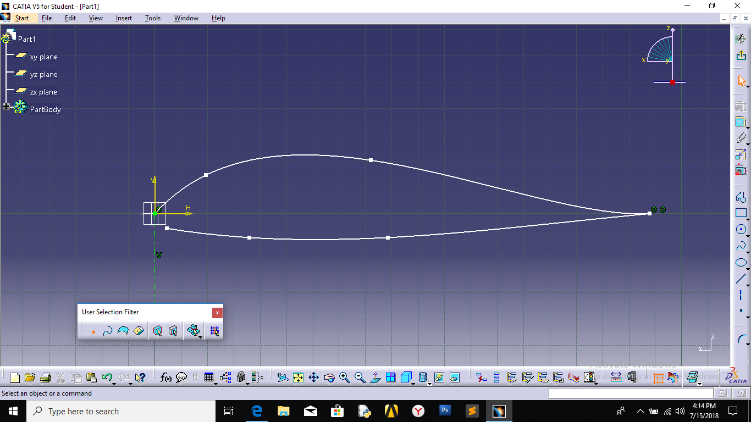Viewport: 751px width, 422px height.
Task: Open the Insert menu
Action: click(123, 18)
